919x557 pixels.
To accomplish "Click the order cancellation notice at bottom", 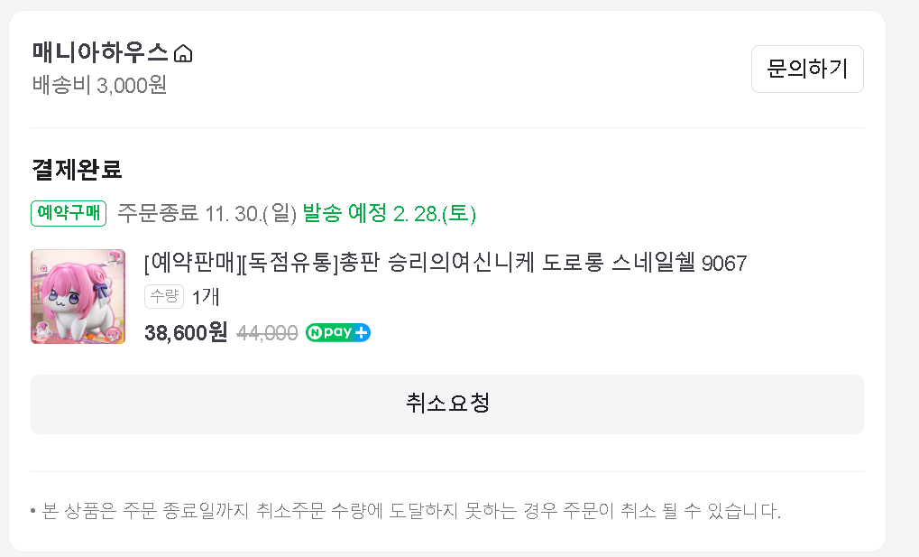I will pyautogui.click(x=406, y=511).
